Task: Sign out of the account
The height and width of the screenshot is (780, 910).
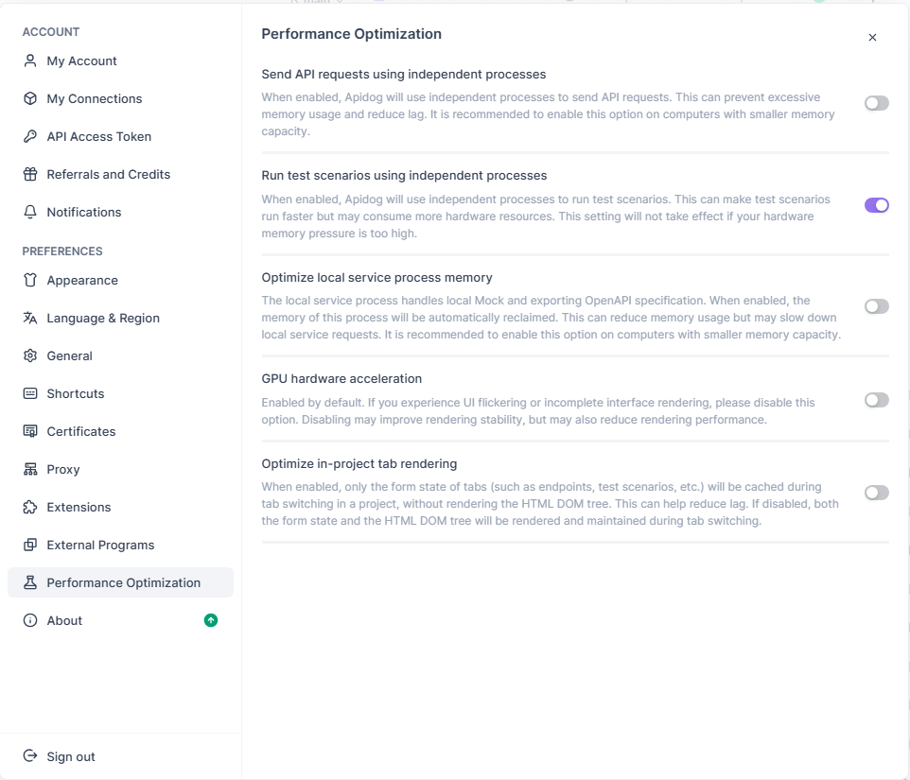Action: [70, 756]
